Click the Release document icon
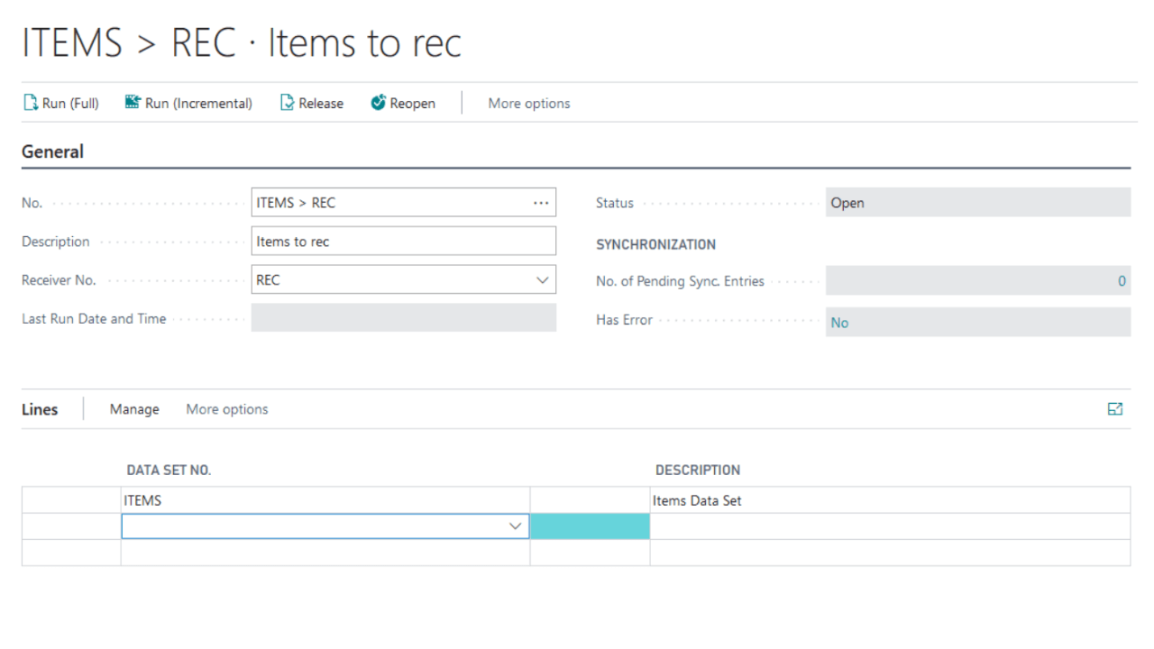This screenshot has height=649, width=1154. click(288, 103)
